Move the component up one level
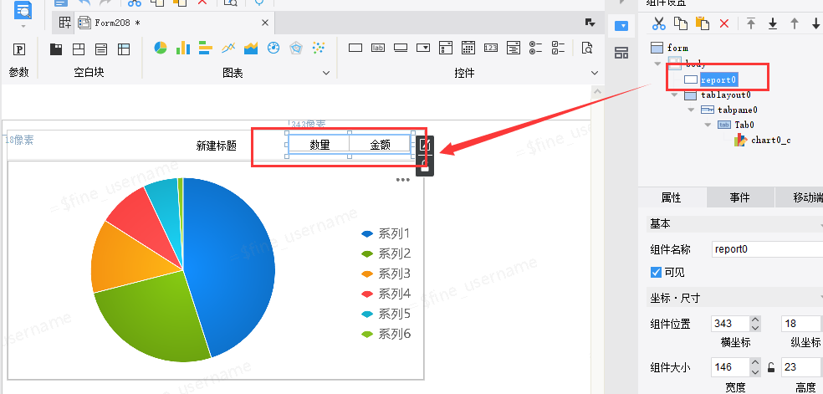This screenshot has width=823, height=394. pos(795,23)
